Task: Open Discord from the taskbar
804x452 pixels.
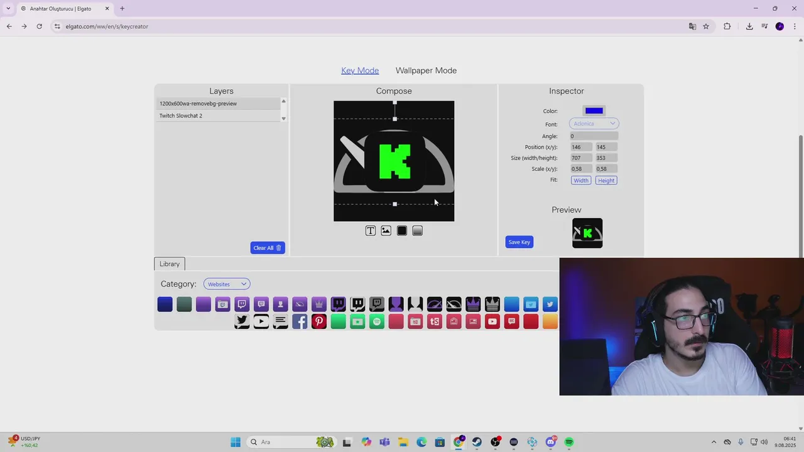Action: [551, 442]
